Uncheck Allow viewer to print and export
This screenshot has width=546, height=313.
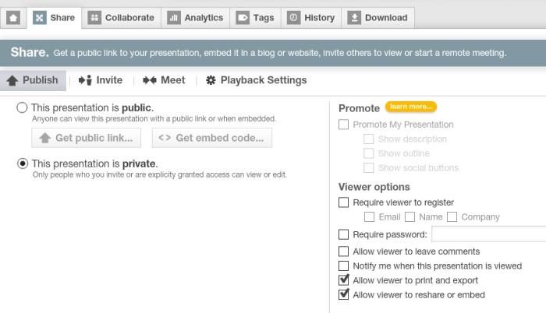[344, 280]
